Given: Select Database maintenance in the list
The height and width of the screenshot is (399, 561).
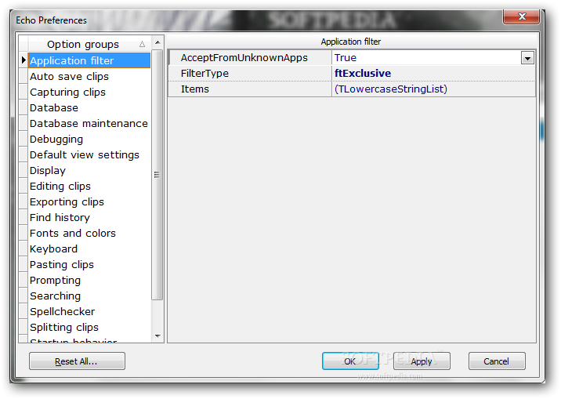Looking at the screenshot, I should click(89, 123).
